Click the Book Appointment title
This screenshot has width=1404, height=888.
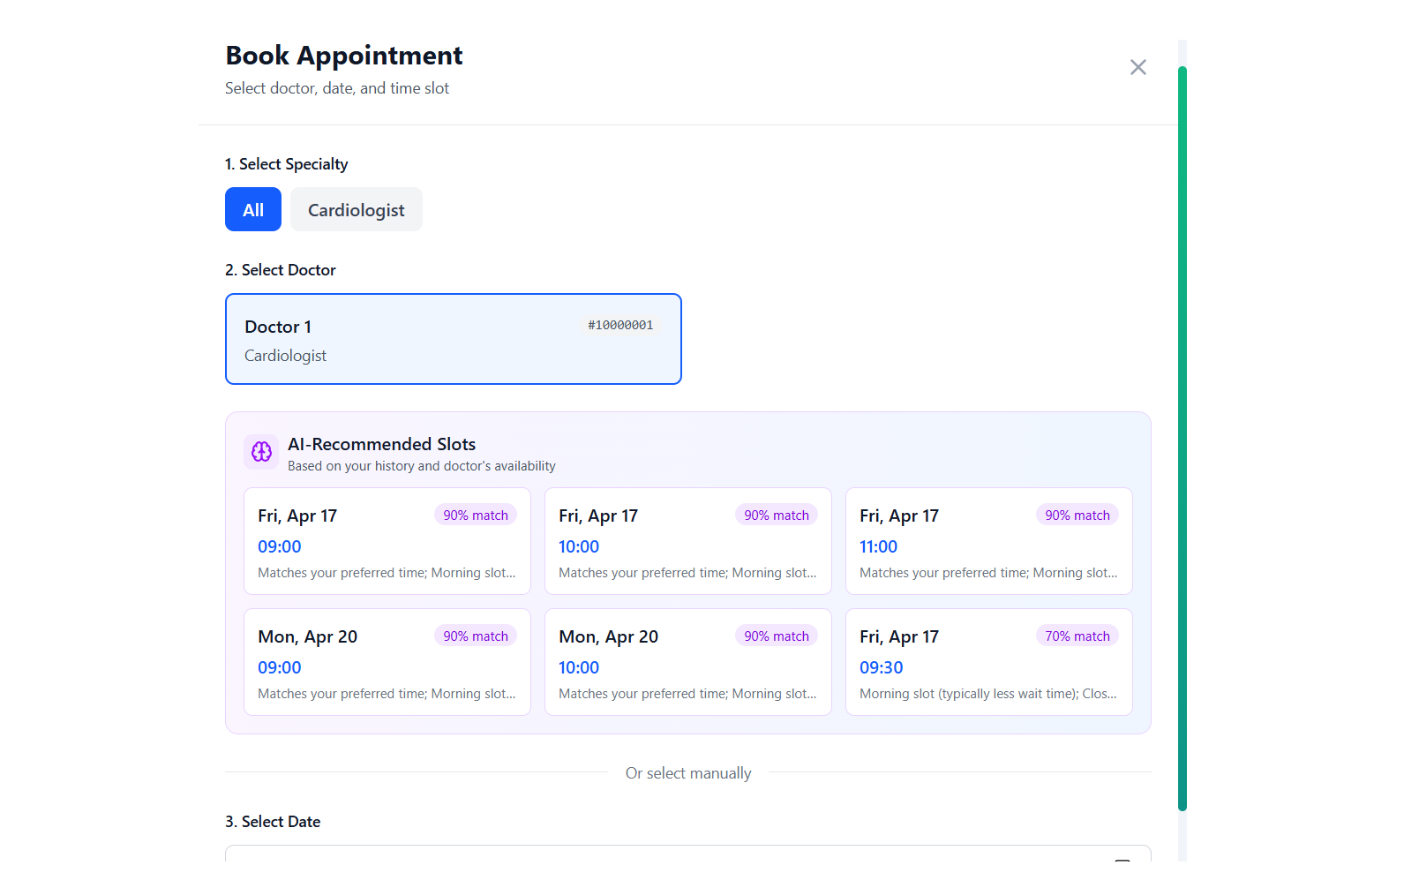point(344,56)
